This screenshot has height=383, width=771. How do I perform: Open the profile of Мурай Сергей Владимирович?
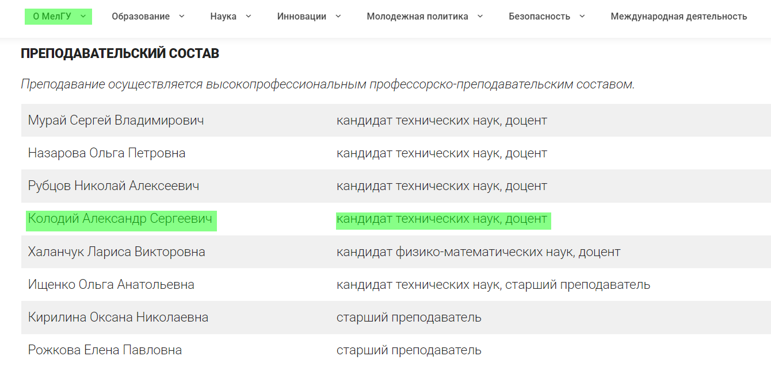(115, 120)
